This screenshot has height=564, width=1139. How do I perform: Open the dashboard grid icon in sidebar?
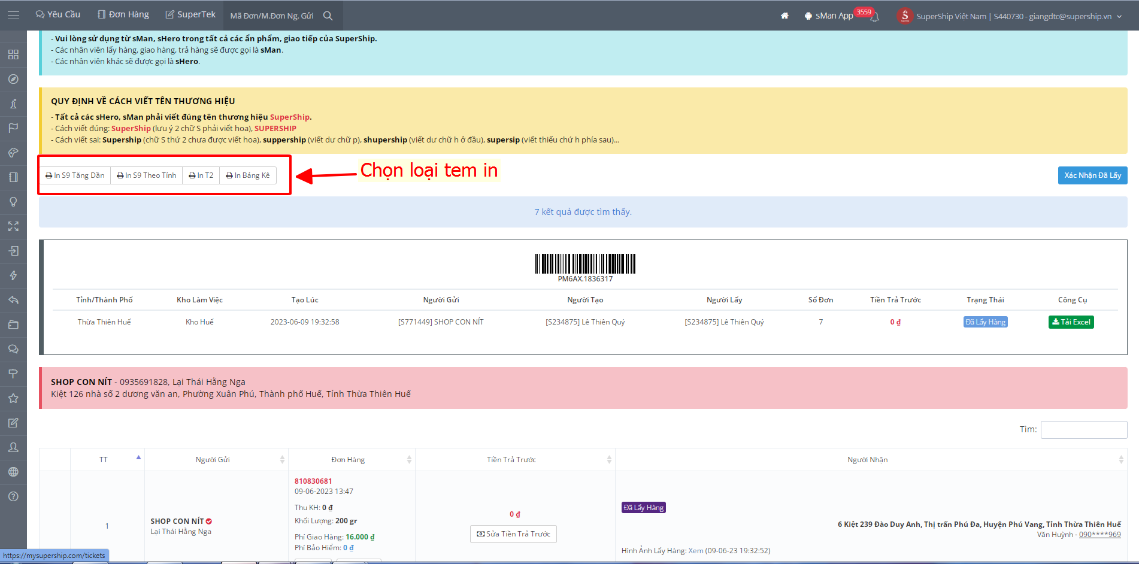point(13,54)
